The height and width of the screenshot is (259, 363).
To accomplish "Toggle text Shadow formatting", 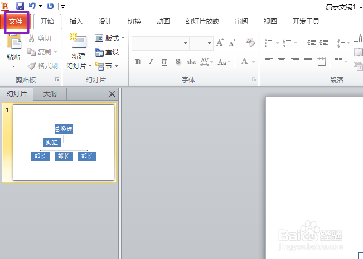I will pos(177,62).
